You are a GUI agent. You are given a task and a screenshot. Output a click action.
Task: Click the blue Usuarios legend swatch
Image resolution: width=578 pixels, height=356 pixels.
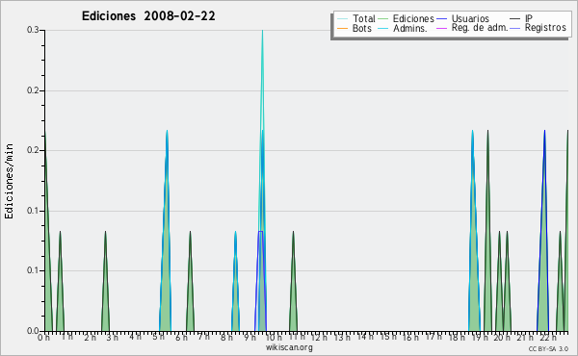coord(441,19)
